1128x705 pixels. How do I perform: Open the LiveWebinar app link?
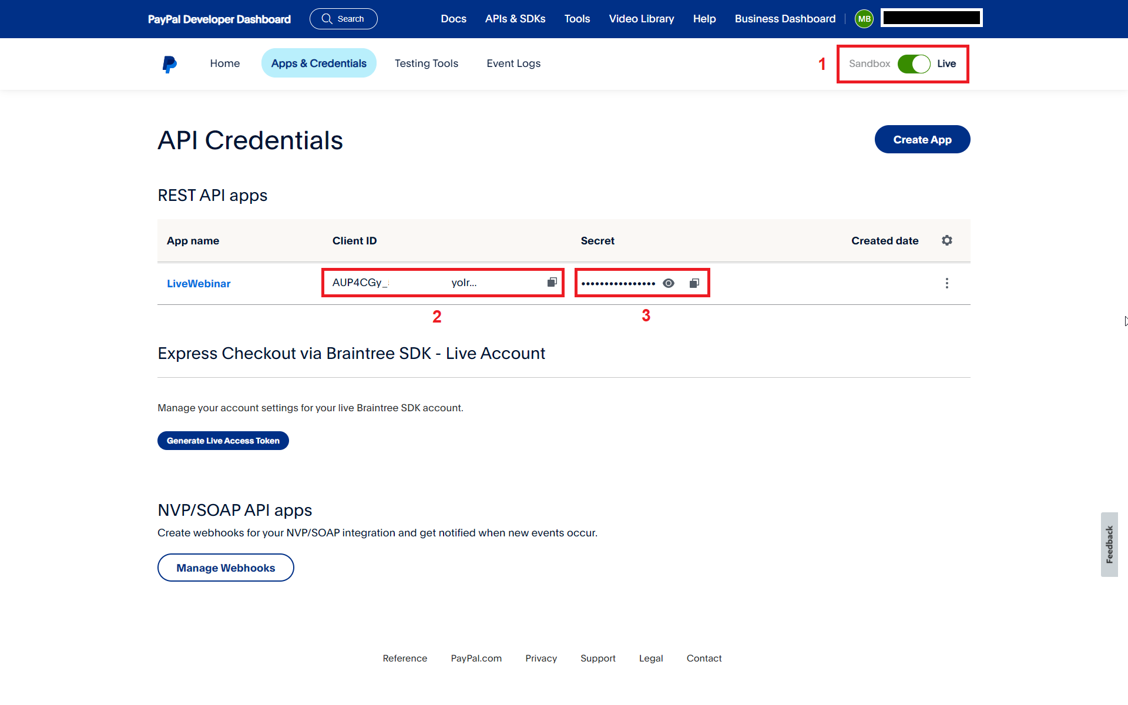tap(199, 284)
